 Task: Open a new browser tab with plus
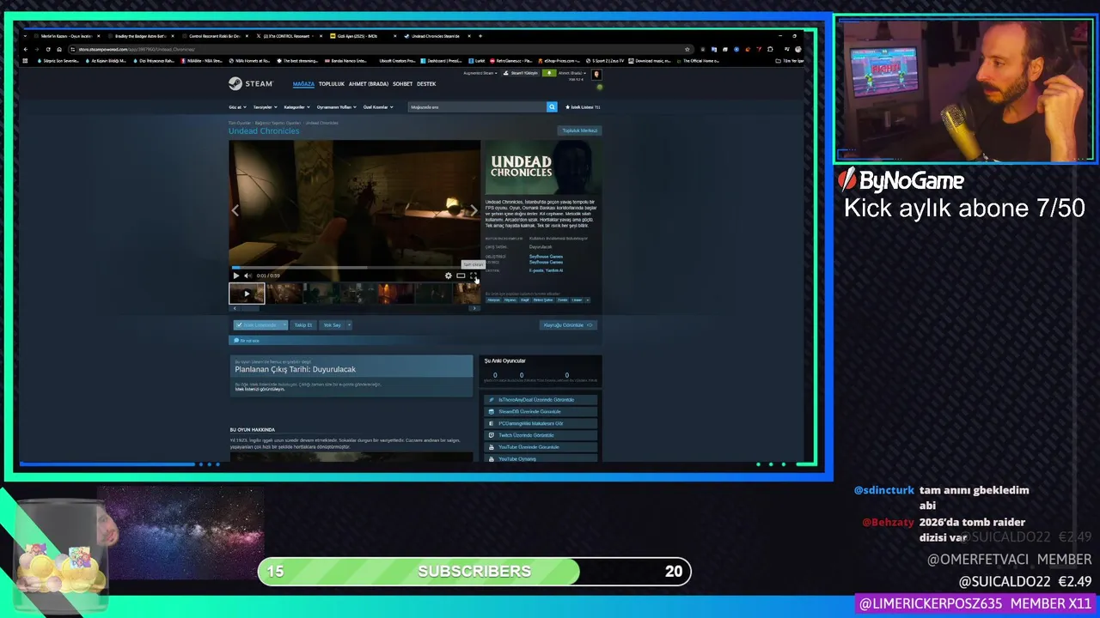480,36
